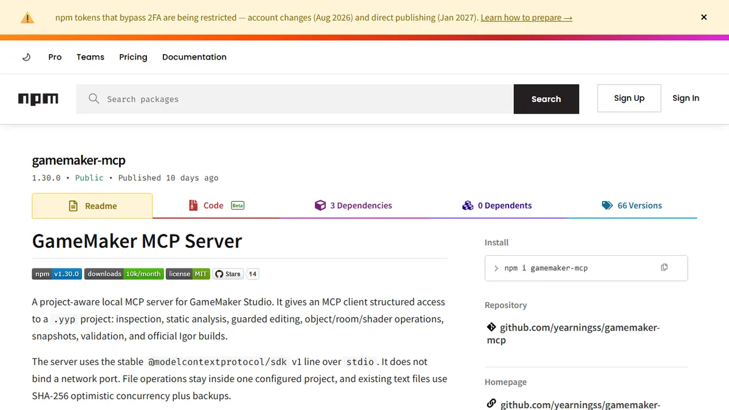Click the star count 14 badge
729x410 pixels.
click(x=253, y=274)
